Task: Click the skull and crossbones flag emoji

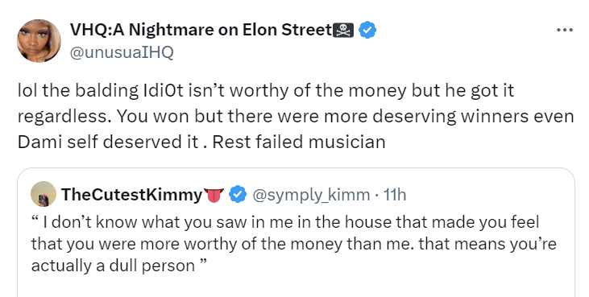Action: (343, 30)
